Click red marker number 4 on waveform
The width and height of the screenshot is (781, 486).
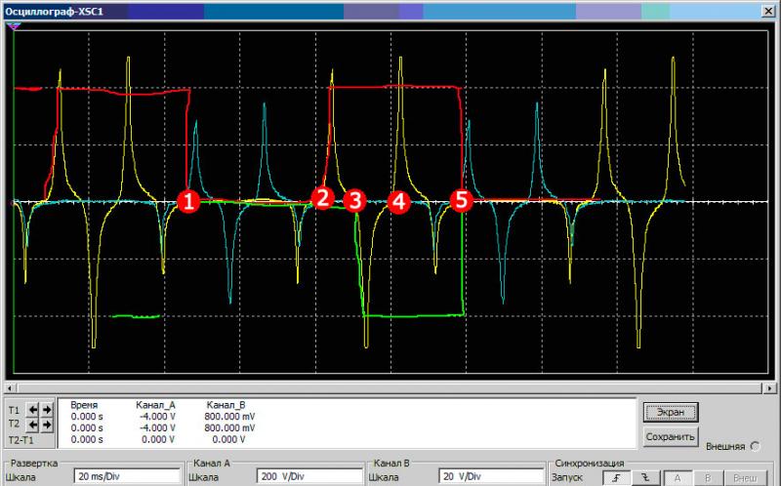point(396,201)
